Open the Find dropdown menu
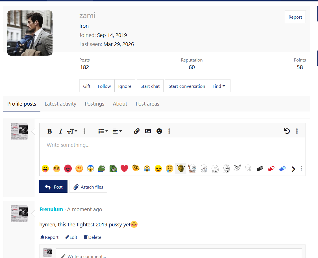 [x=219, y=86]
